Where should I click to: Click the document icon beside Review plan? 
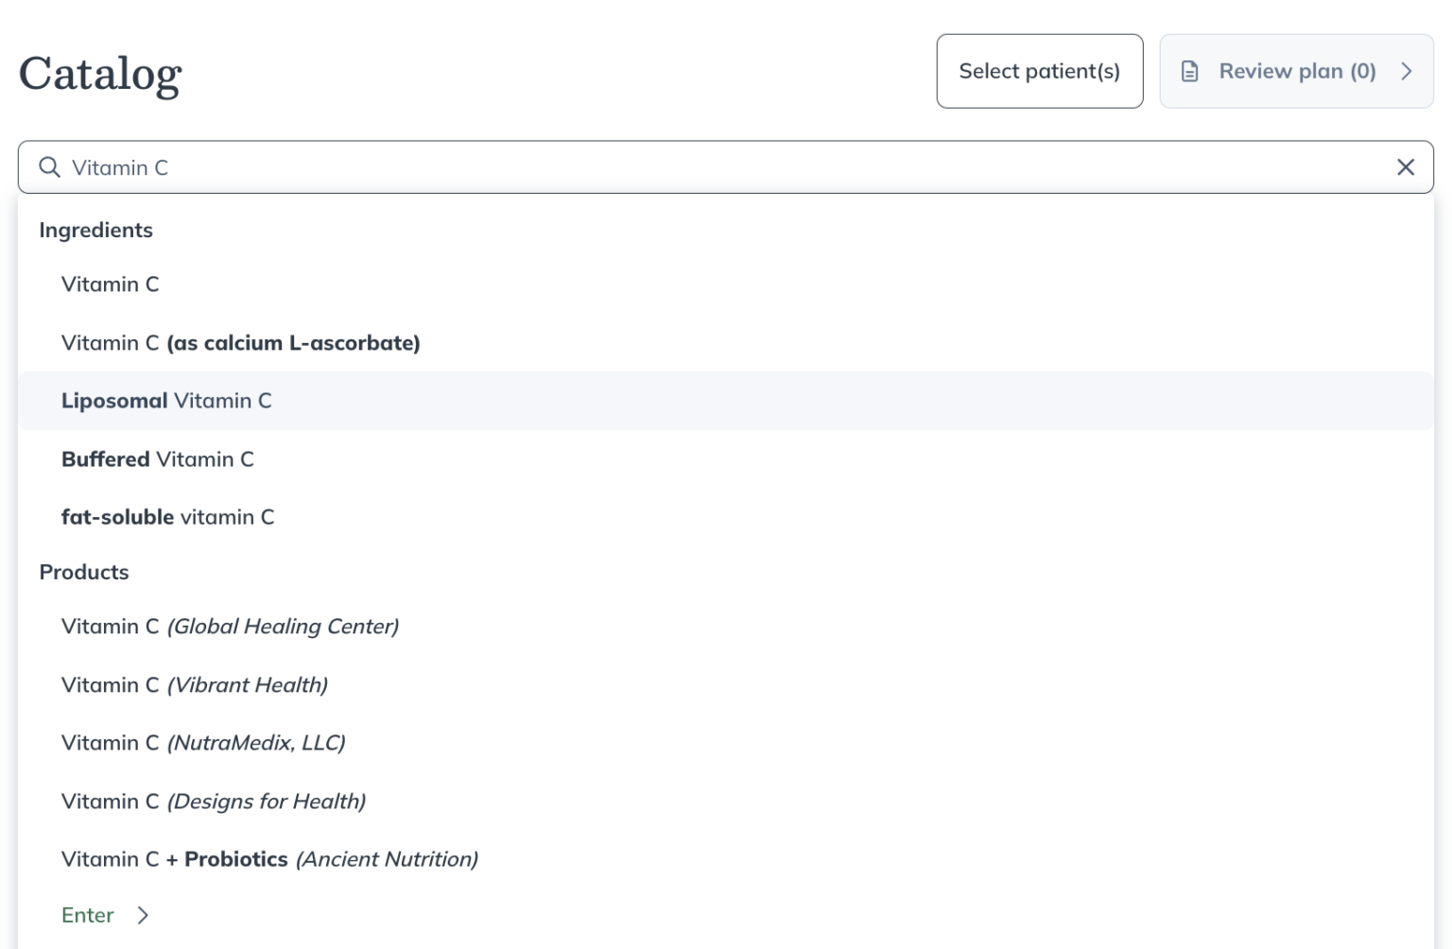(1189, 71)
